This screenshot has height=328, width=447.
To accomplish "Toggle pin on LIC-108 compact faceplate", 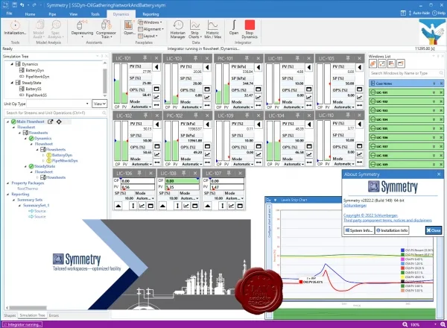I will point(184,173).
